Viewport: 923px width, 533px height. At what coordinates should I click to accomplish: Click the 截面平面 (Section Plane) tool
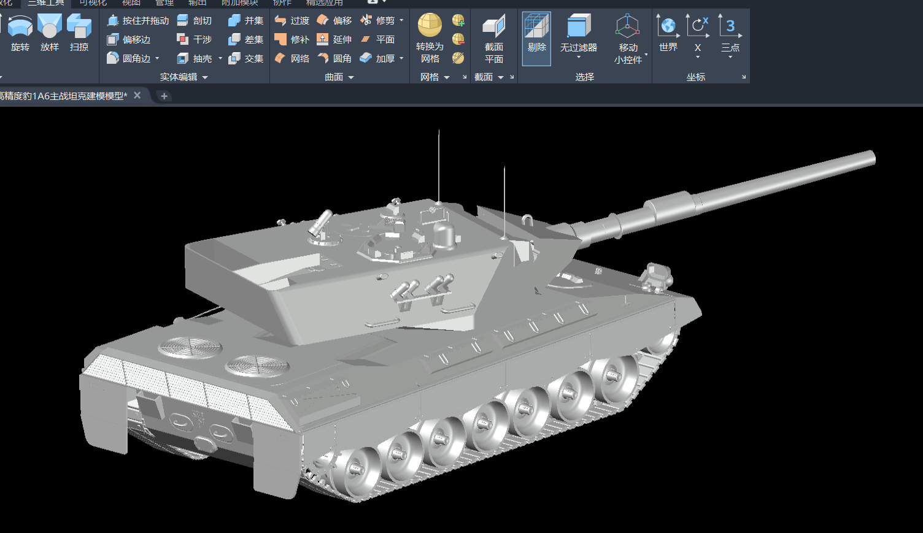(493, 38)
